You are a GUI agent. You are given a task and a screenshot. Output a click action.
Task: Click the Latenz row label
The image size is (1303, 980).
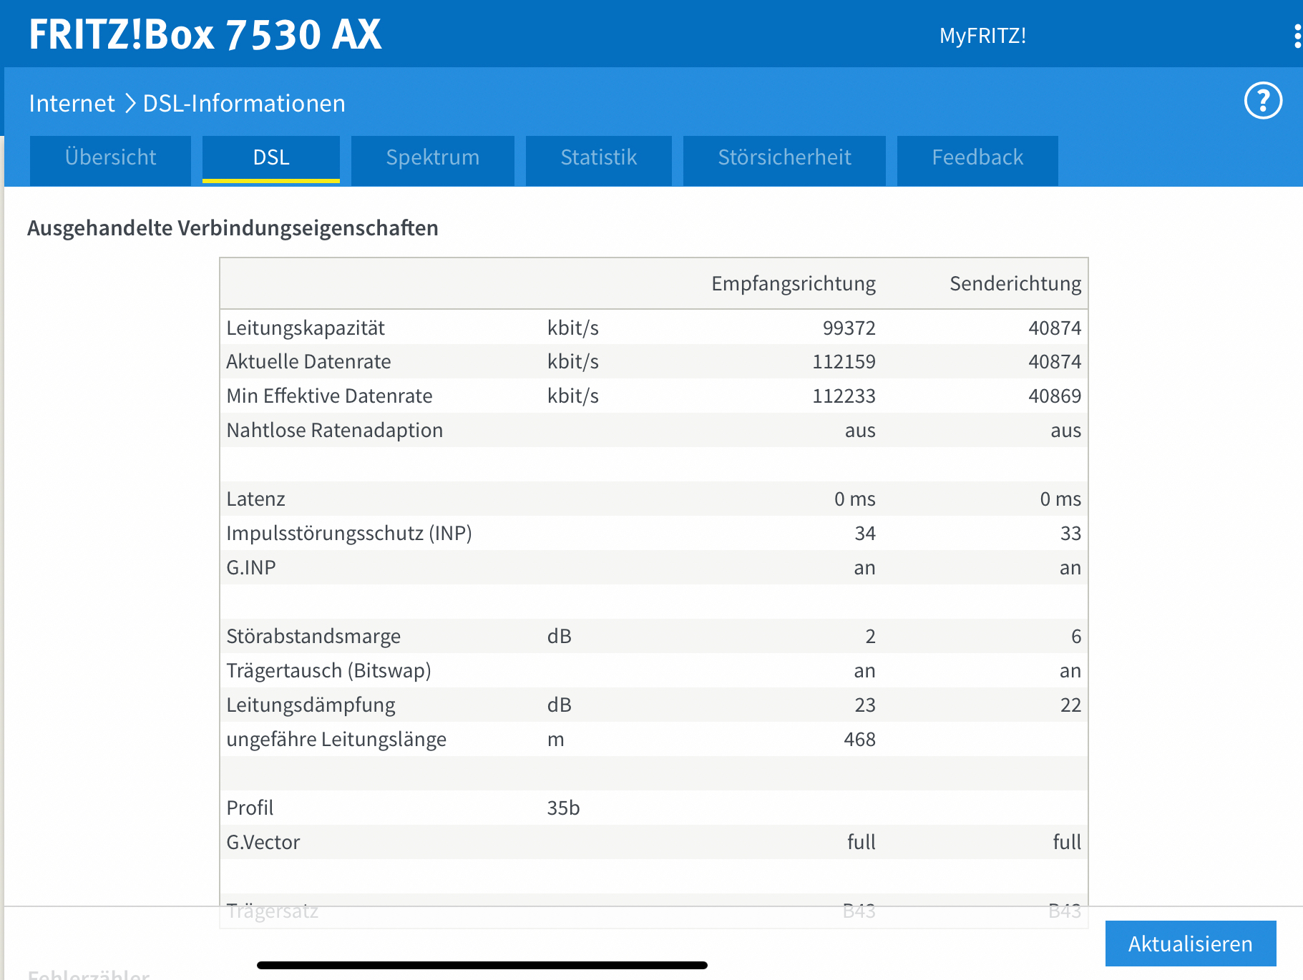(255, 499)
